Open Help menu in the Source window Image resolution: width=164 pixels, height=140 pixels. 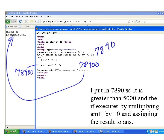point(55,33)
